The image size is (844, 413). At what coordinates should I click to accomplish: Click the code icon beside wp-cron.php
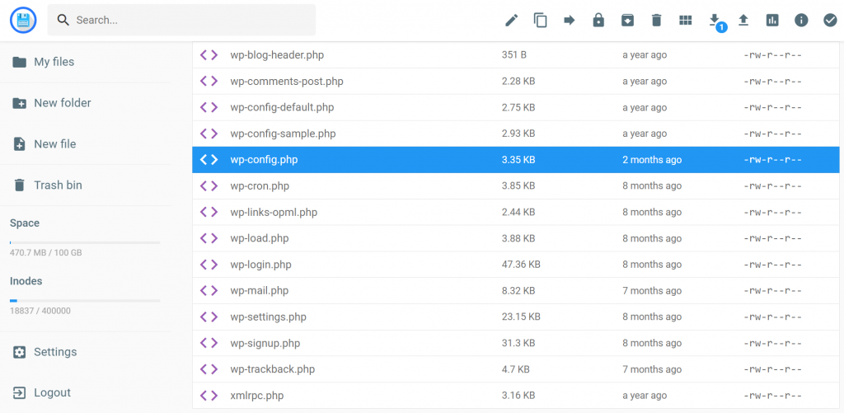coord(209,185)
